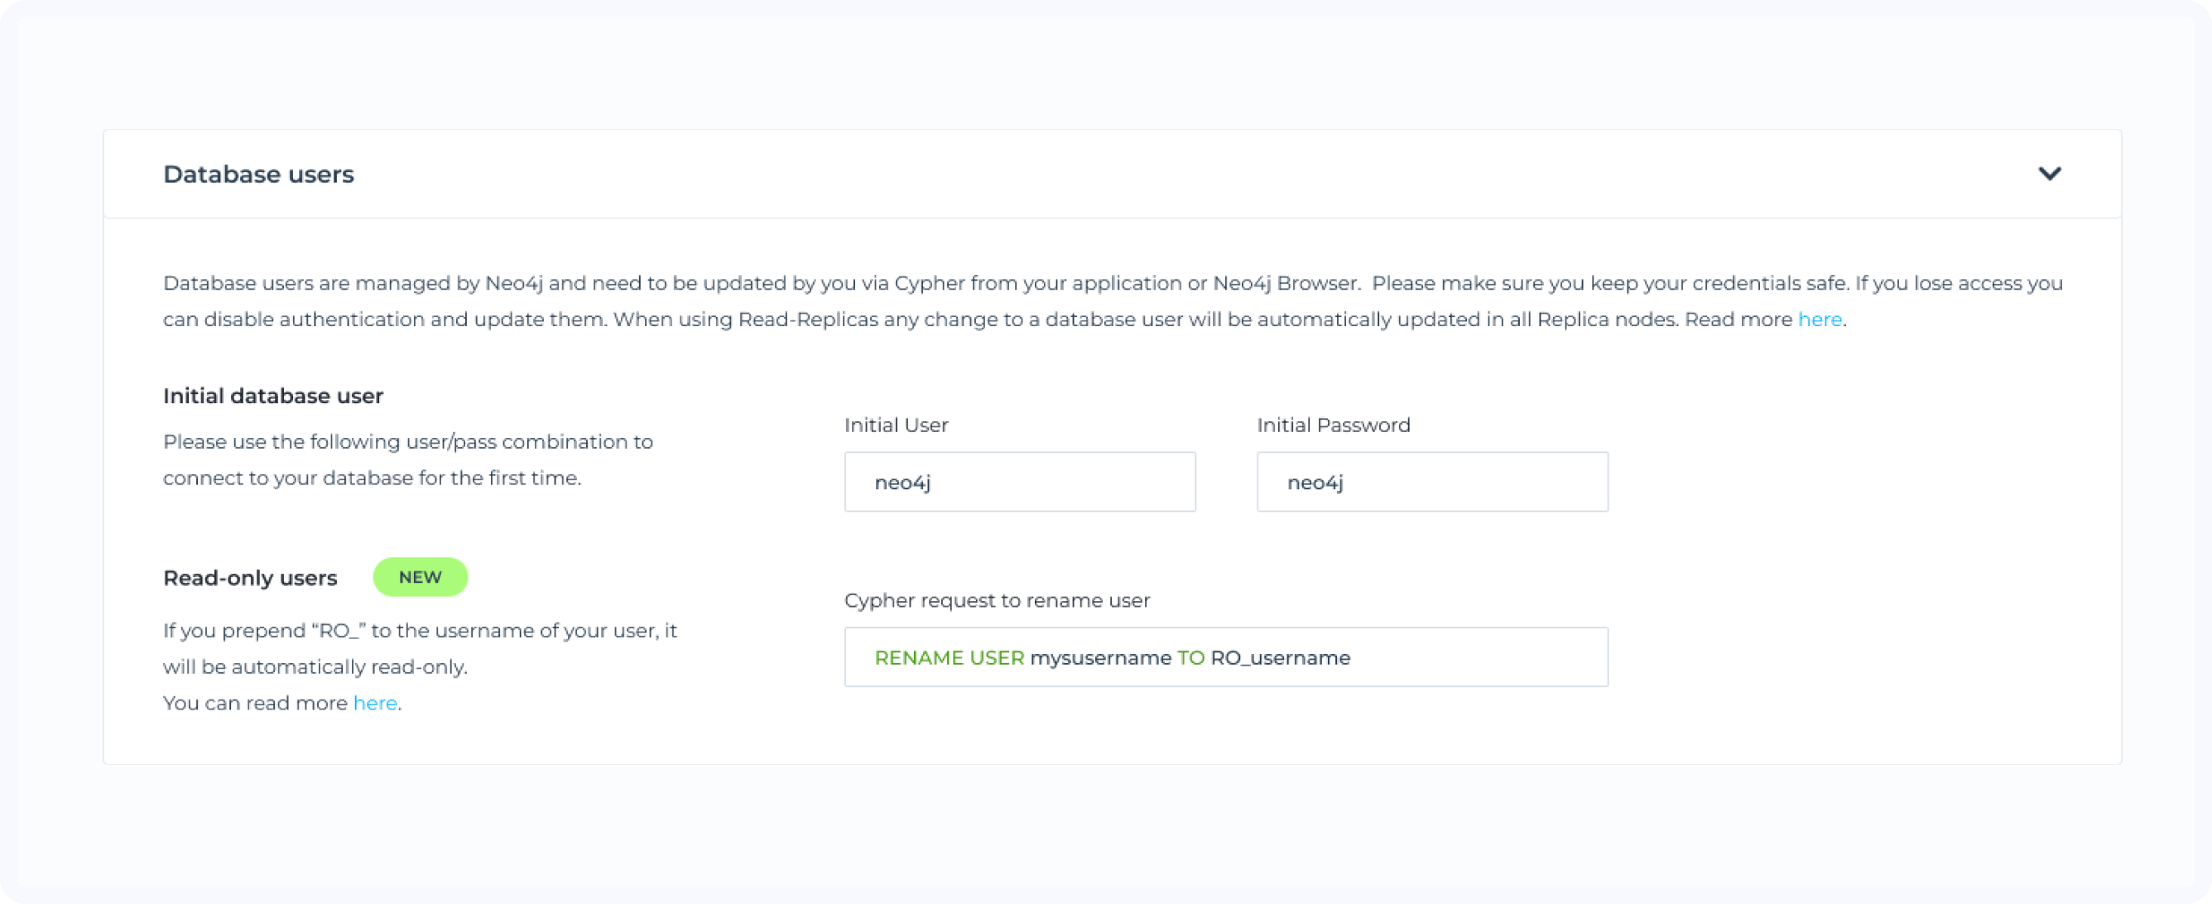Viewport: 2212px width, 904px height.
Task: Click the green NEW badge
Action: pos(420,577)
